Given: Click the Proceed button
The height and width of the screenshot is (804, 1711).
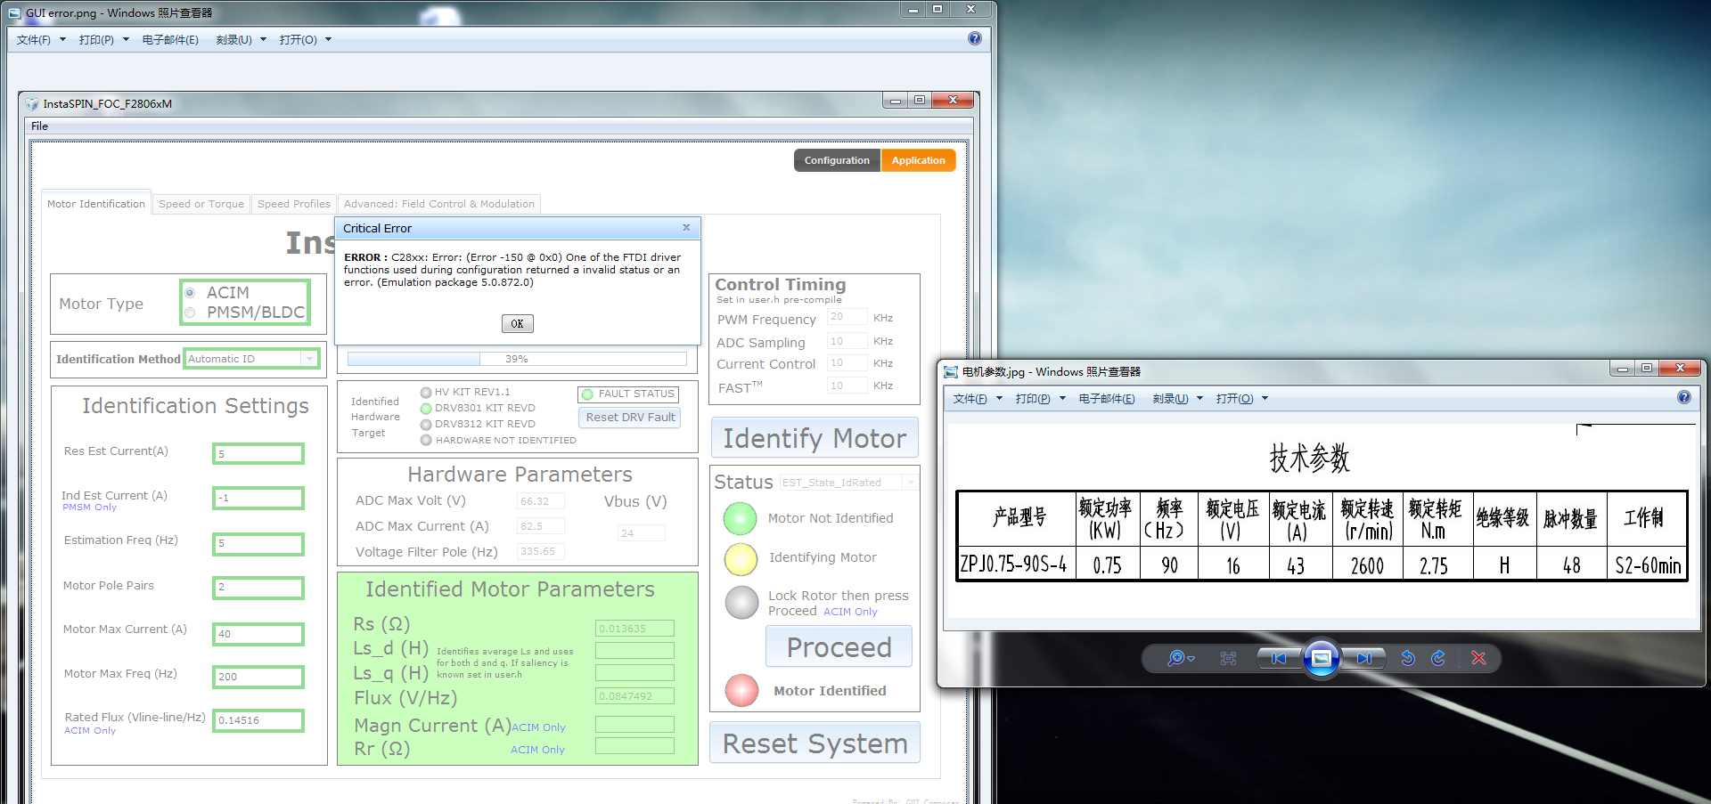Looking at the screenshot, I should tap(839, 647).
